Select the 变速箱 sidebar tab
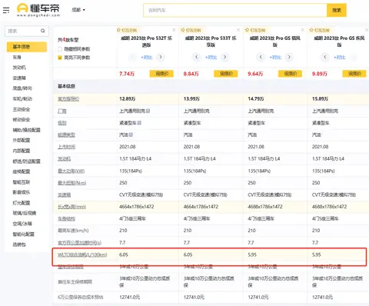 coord(19,78)
